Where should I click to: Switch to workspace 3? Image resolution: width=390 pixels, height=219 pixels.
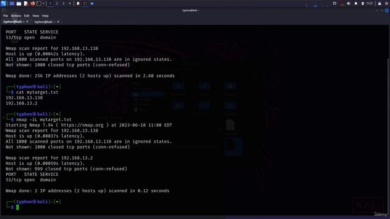pyautogui.click(x=63, y=4)
